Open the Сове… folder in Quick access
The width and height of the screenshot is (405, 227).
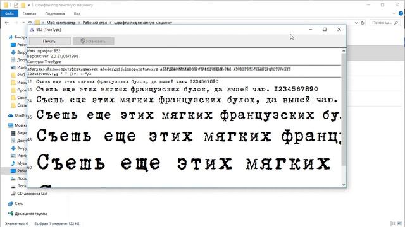tap(18, 98)
